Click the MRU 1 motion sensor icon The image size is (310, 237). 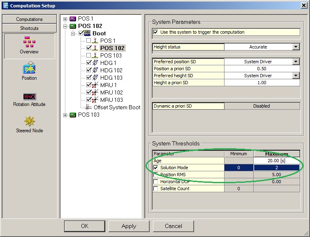pos(95,85)
